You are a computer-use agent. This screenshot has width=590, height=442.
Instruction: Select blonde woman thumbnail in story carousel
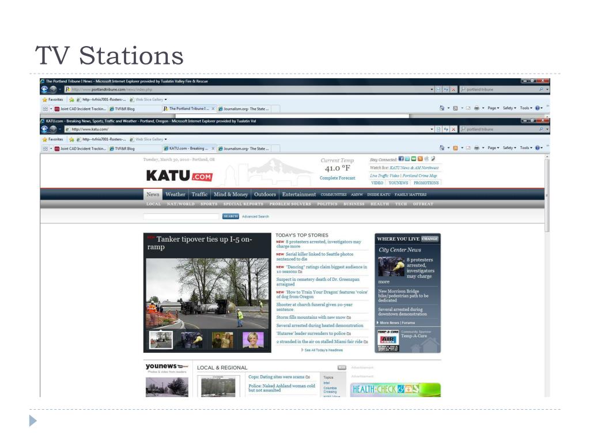253,340
